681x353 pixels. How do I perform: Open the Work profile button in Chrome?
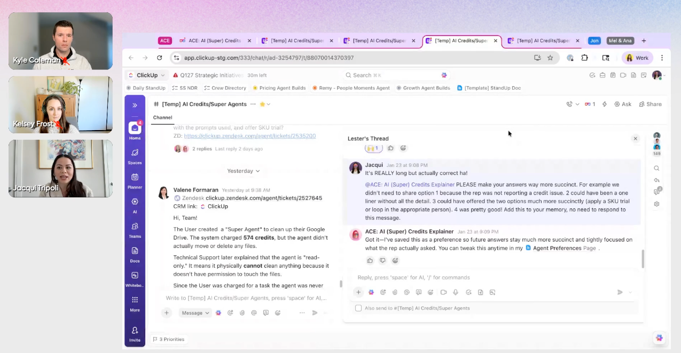click(637, 58)
